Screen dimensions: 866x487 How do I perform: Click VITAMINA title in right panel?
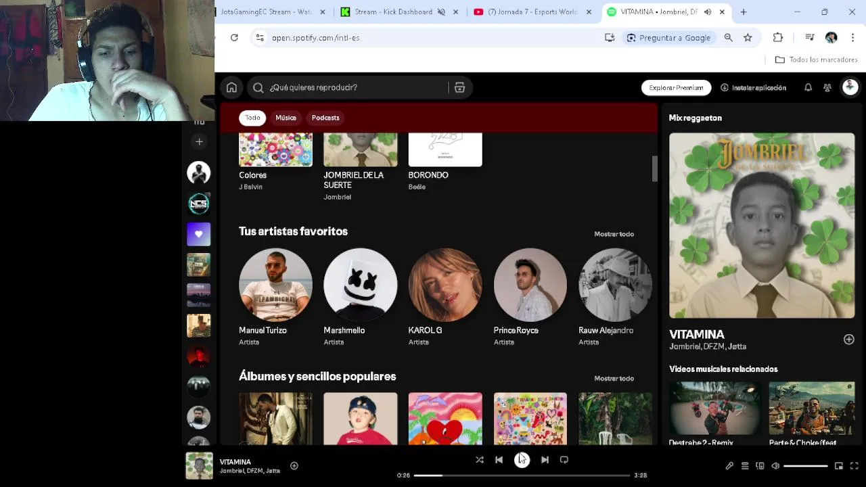tap(697, 334)
